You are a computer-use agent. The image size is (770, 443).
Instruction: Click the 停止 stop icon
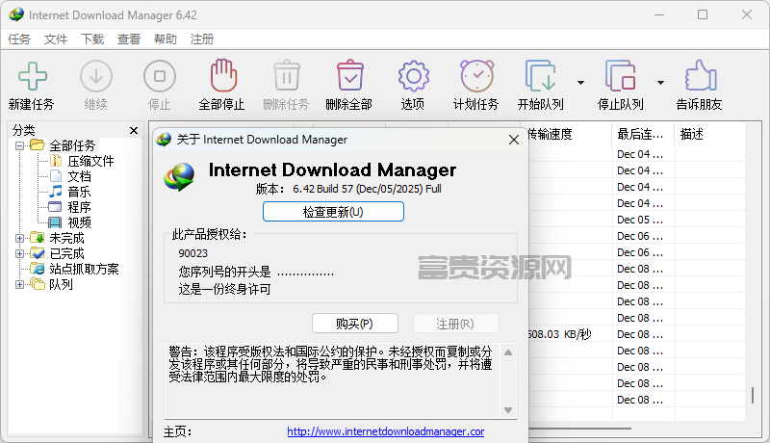159,76
